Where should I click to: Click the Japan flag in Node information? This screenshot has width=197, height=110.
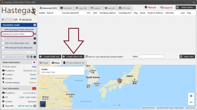point(34,62)
